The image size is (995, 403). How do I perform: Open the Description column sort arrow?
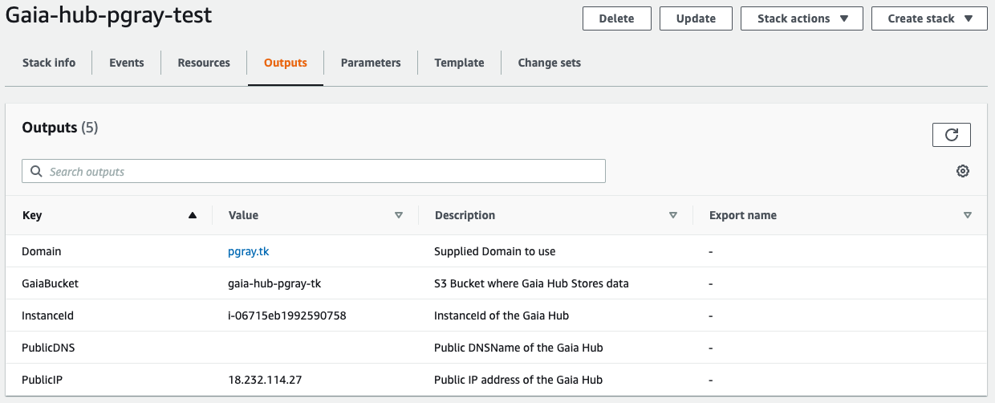pyautogui.click(x=673, y=215)
